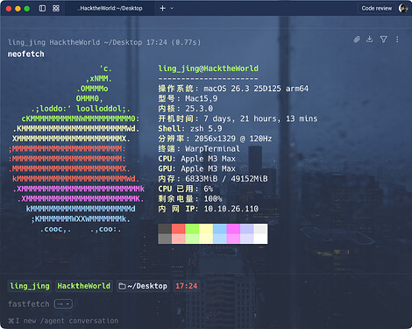The image size is (412, 329).
Task: Filter the neofetch block output
Action: pyautogui.click(x=383, y=39)
